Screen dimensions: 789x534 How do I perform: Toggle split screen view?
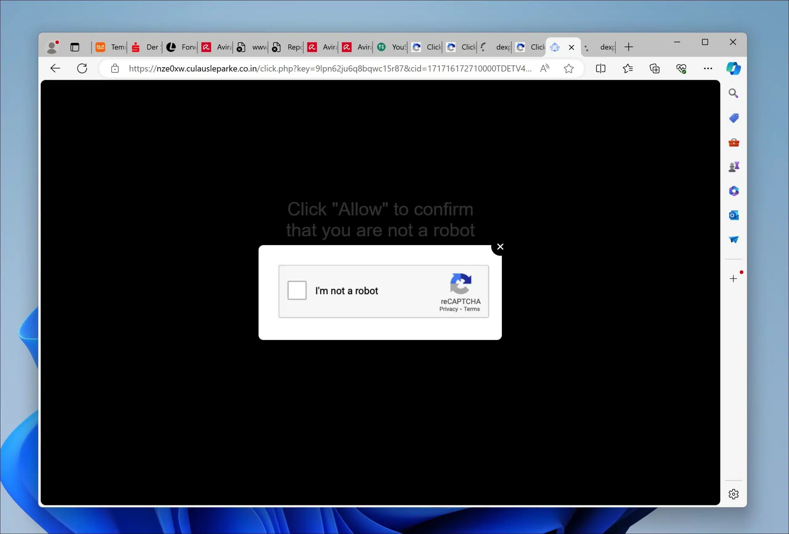coord(600,69)
